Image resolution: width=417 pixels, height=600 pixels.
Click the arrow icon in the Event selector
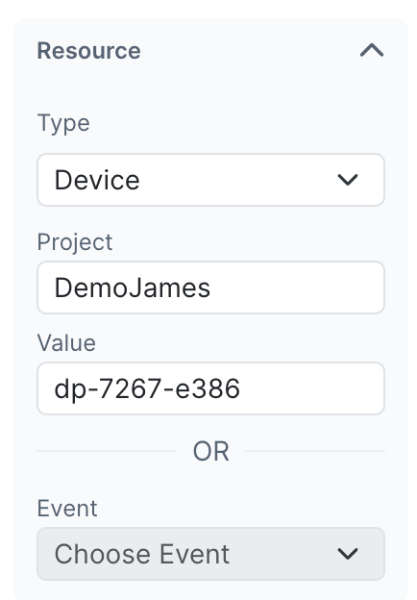(348, 554)
